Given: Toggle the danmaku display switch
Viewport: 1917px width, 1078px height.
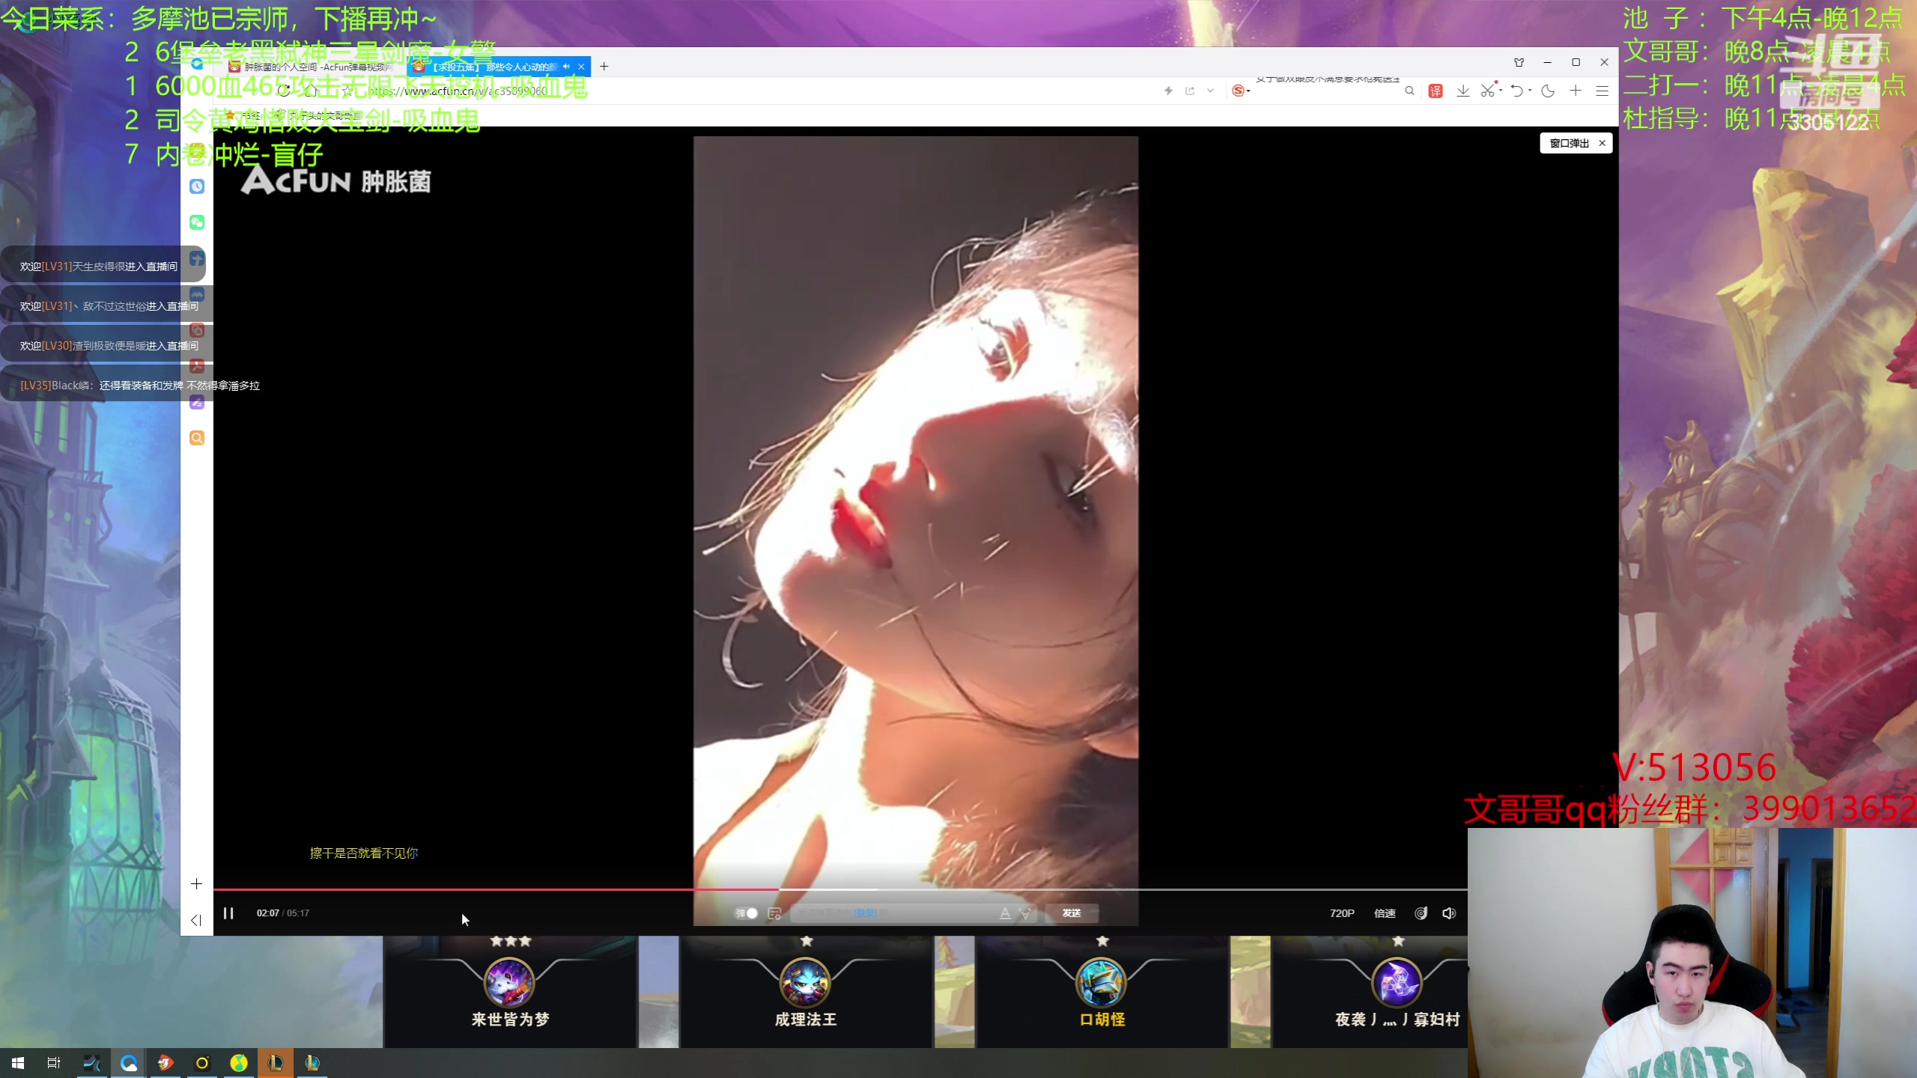Looking at the screenshot, I should tap(747, 913).
